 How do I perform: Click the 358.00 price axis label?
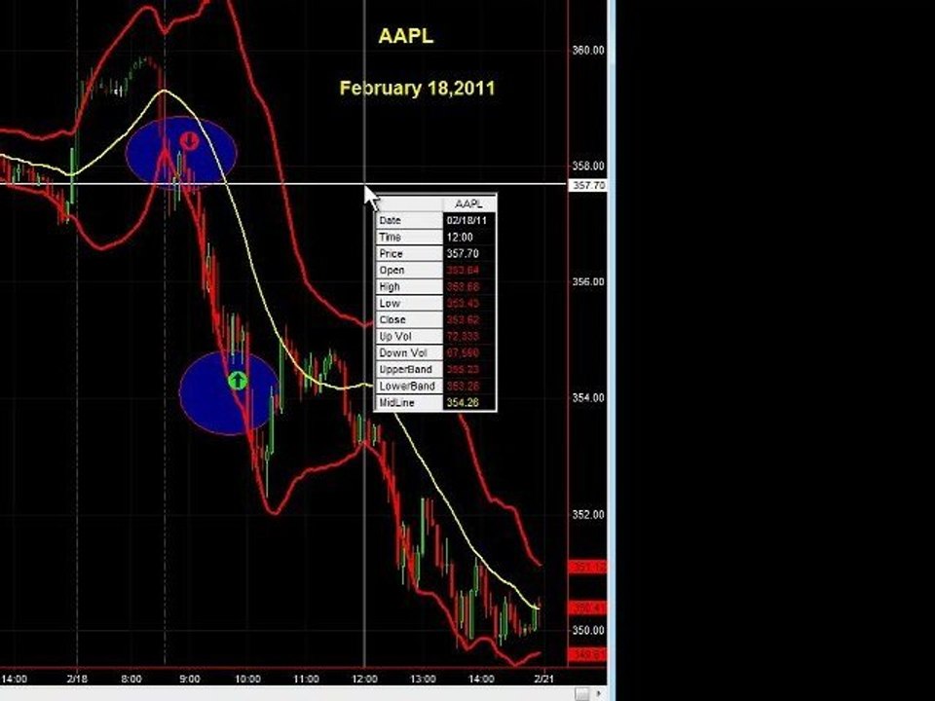pyautogui.click(x=588, y=166)
